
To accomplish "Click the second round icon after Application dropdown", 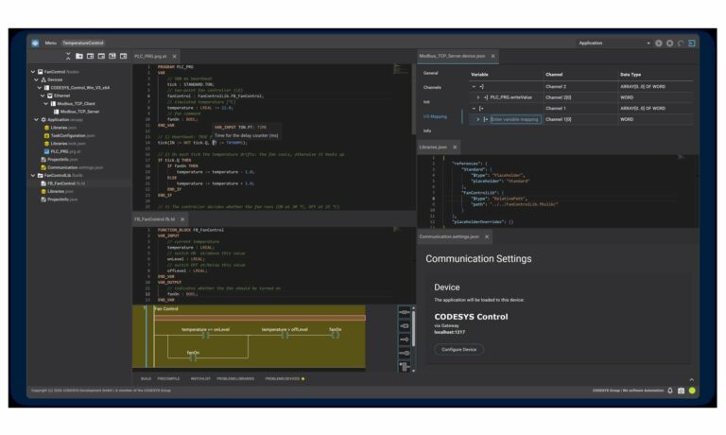I will point(669,43).
